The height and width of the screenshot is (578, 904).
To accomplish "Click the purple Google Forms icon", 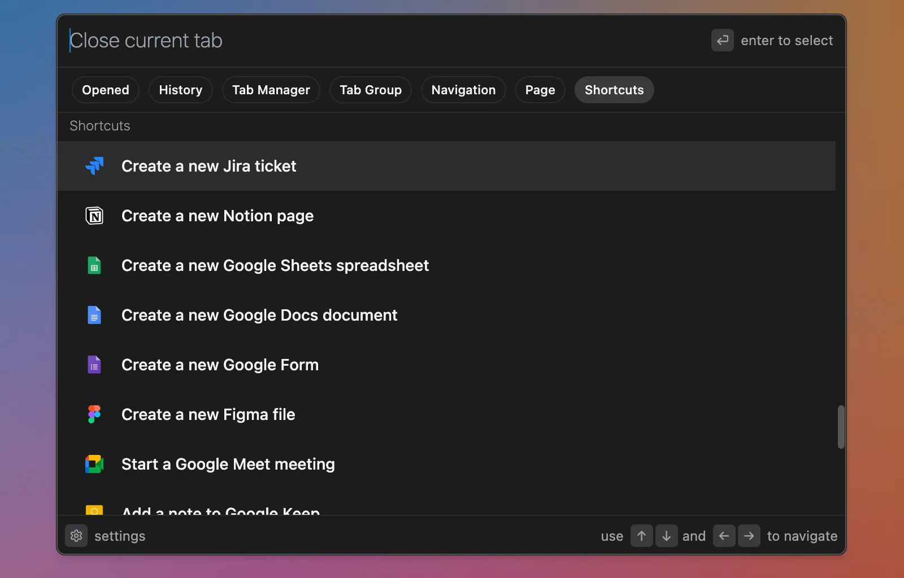I will pyautogui.click(x=94, y=365).
